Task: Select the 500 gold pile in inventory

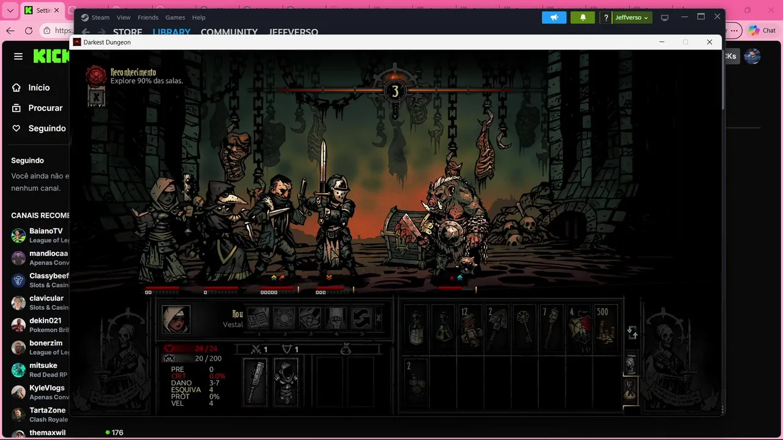Action: (x=606, y=327)
